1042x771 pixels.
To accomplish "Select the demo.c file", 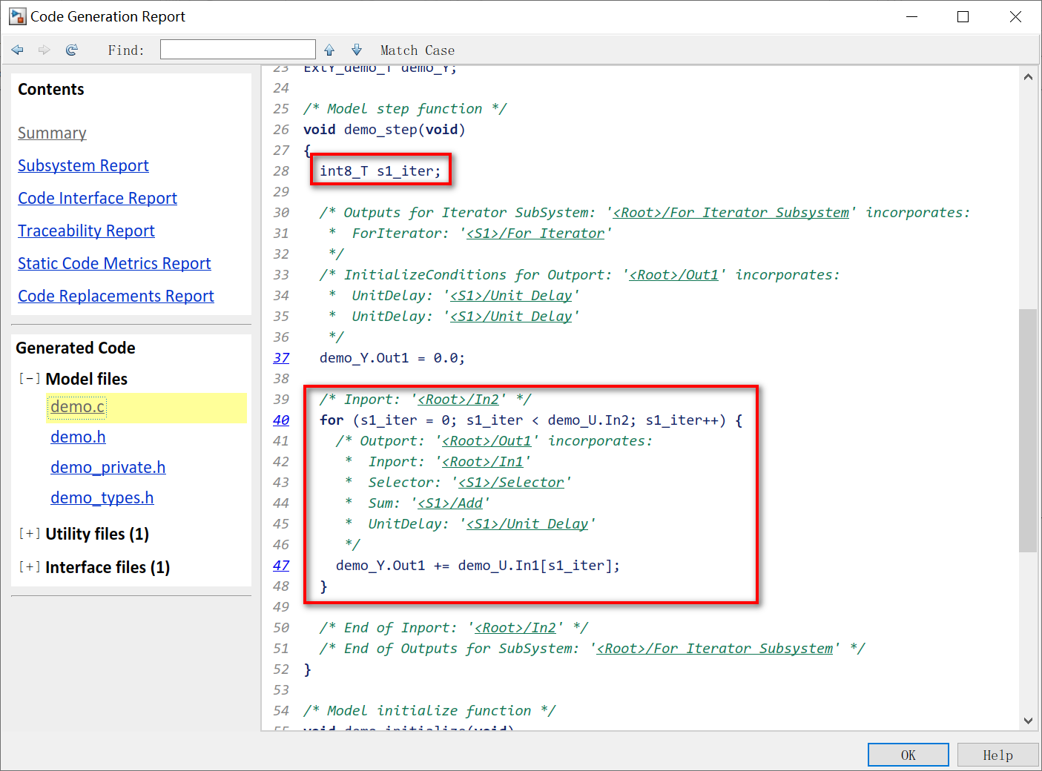I will click(x=78, y=407).
